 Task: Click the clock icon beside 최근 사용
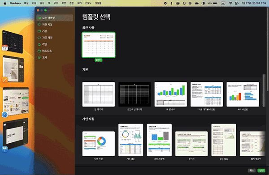(39, 25)
